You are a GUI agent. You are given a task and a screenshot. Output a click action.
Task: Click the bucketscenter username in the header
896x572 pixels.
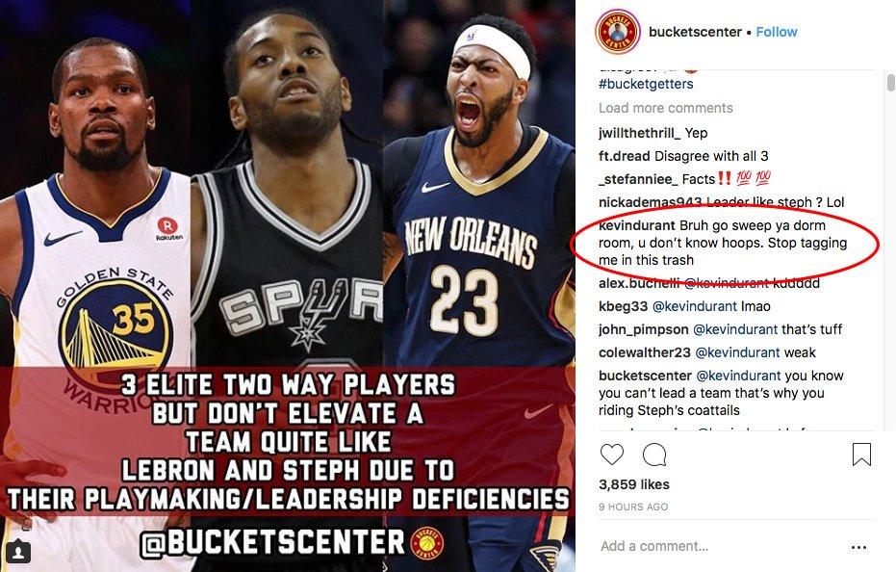pyautogui.click(x=695, y=32)
